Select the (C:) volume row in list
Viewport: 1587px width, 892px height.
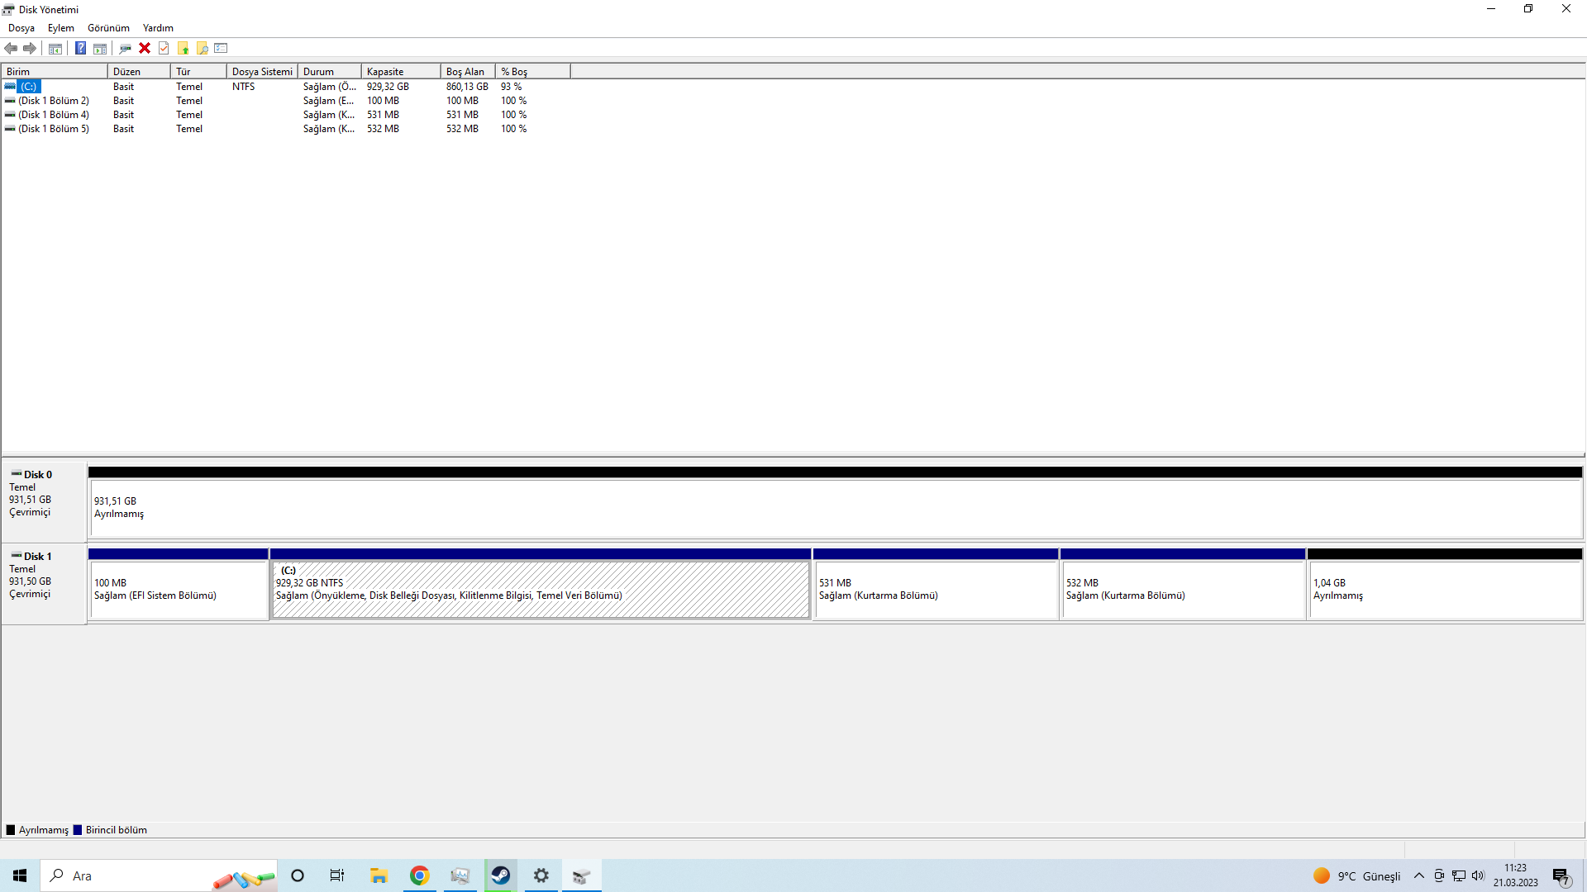tap(29, 87)
